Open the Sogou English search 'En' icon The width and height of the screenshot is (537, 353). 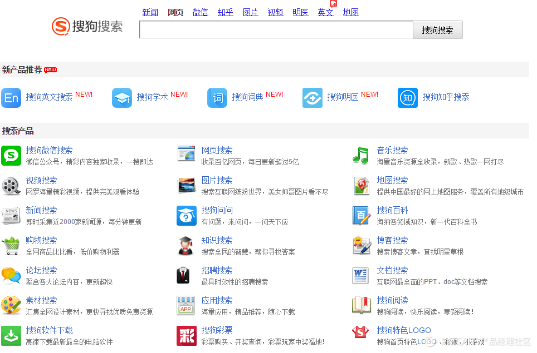coord(11,98)
